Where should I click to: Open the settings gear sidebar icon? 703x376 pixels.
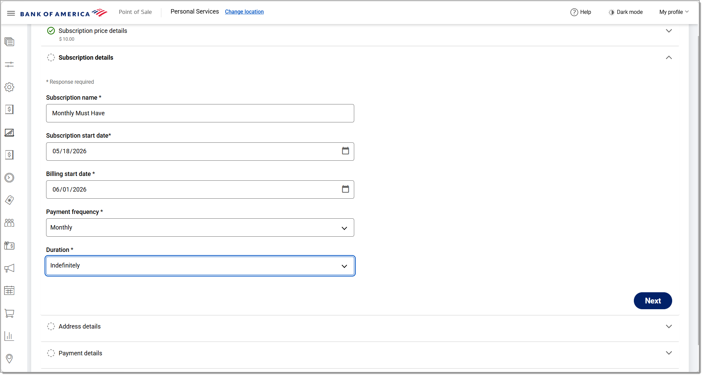[x=9, y=87]
